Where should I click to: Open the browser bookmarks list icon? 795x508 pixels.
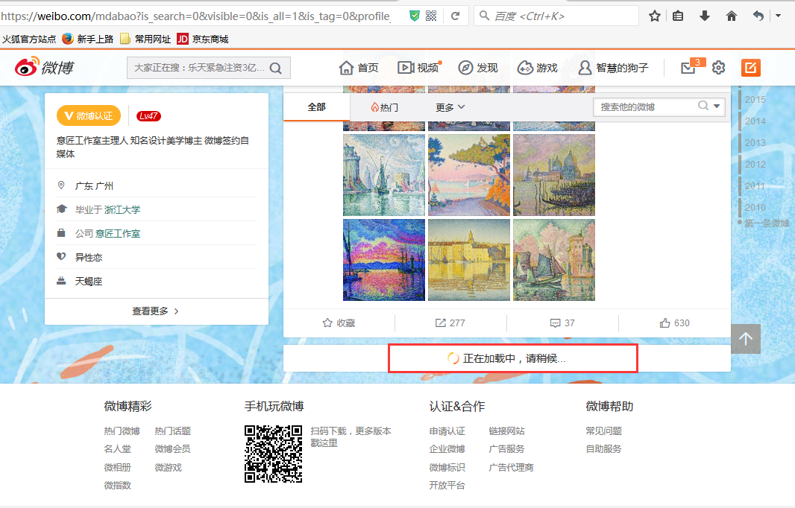(678, 16)
